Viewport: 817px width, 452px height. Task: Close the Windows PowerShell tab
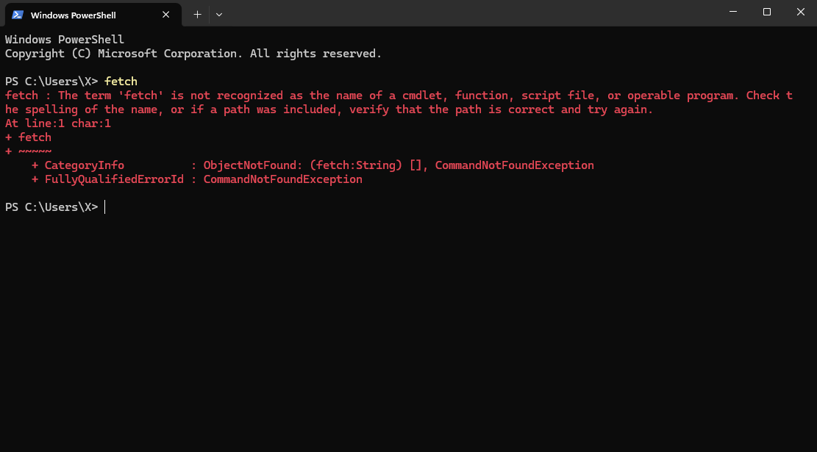(x=165, y=15)
